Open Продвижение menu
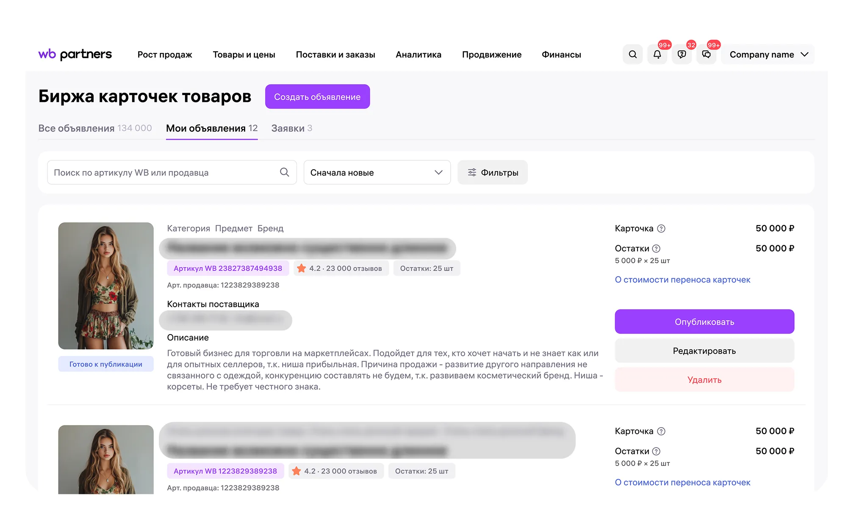Image resolution: width=854 pixels, height=519 pixels. pos(492,55)
